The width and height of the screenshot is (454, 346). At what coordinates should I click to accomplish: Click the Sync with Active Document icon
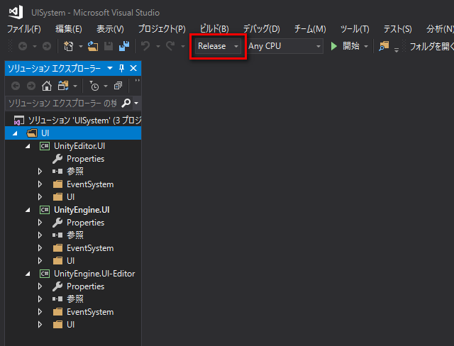[x=63, y=86]
